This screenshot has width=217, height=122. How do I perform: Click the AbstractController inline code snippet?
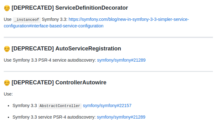60,106
